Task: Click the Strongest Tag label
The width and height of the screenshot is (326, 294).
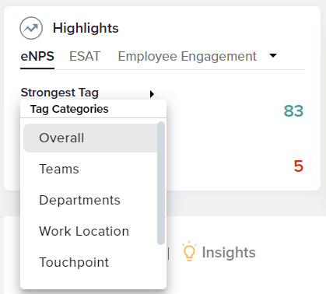Action: (60, 93)
